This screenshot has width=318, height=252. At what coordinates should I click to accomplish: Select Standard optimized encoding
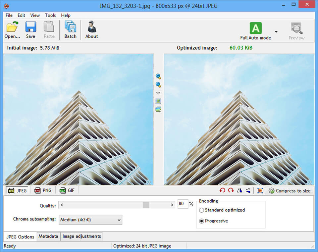point(202,210)
